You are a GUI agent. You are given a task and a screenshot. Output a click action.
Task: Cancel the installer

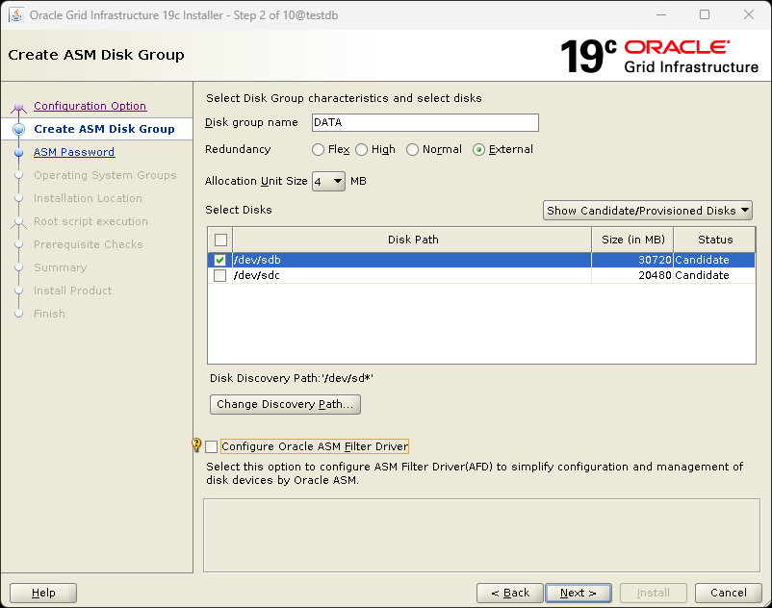point(728,593)
